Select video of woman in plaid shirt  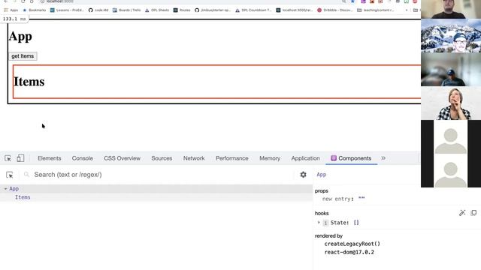point(451,103)
